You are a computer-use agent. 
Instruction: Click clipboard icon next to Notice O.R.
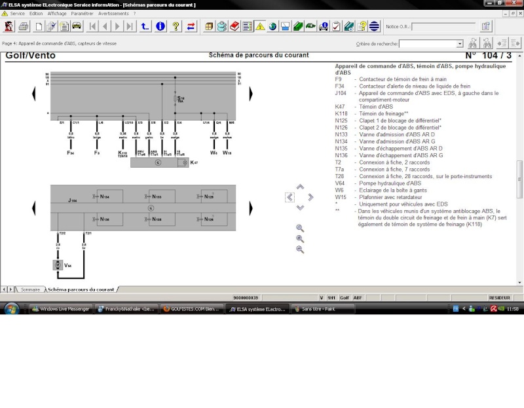pyautogui.click(x=485, y=26)
